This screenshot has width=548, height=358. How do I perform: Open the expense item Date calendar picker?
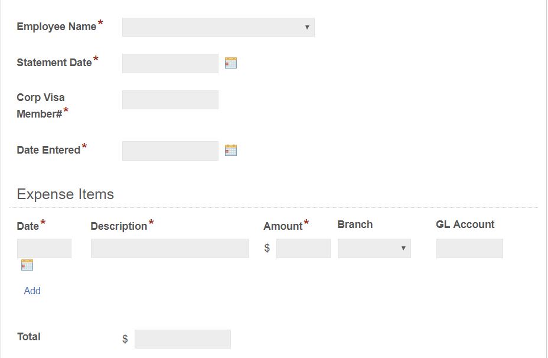[27, 265]
